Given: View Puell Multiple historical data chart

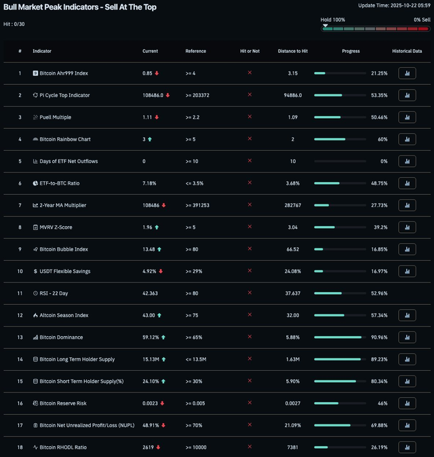Looking at the screenshot, I should click(x=407, y=117).
